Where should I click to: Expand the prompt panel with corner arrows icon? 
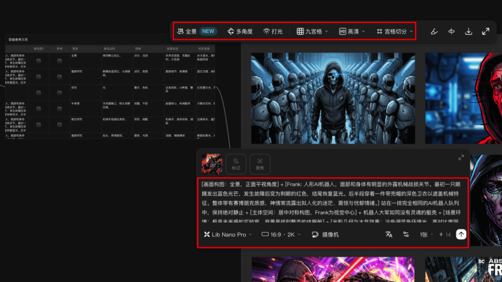461,157
